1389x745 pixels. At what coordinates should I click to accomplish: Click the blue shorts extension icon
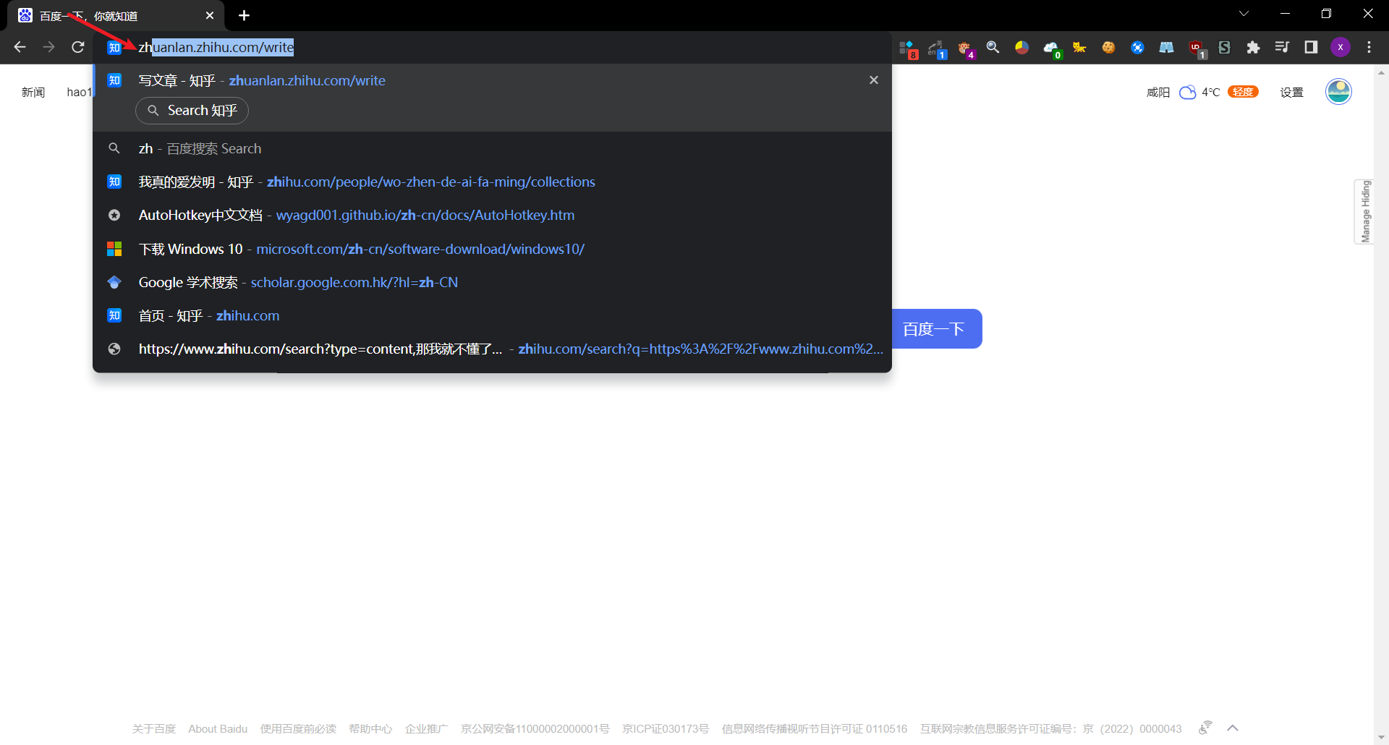(1167, 47)
